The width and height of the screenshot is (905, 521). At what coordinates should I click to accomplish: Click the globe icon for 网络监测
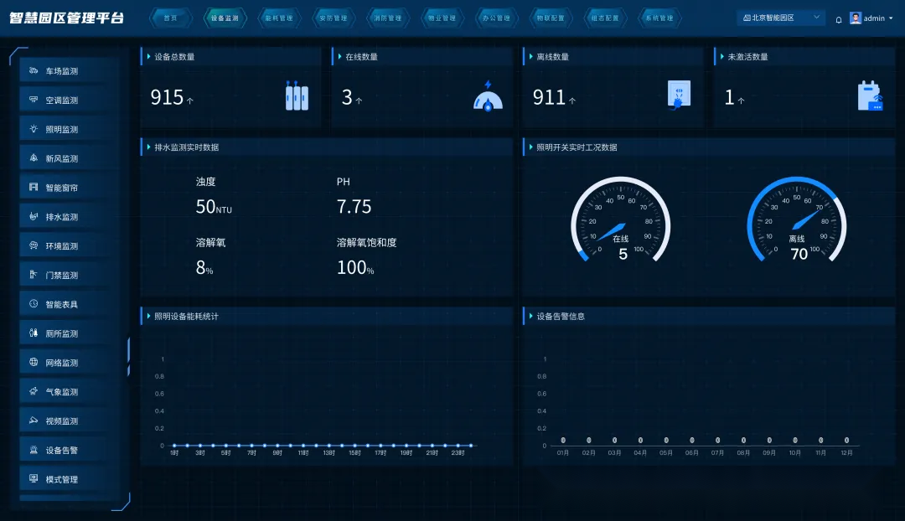click(34, 363)
